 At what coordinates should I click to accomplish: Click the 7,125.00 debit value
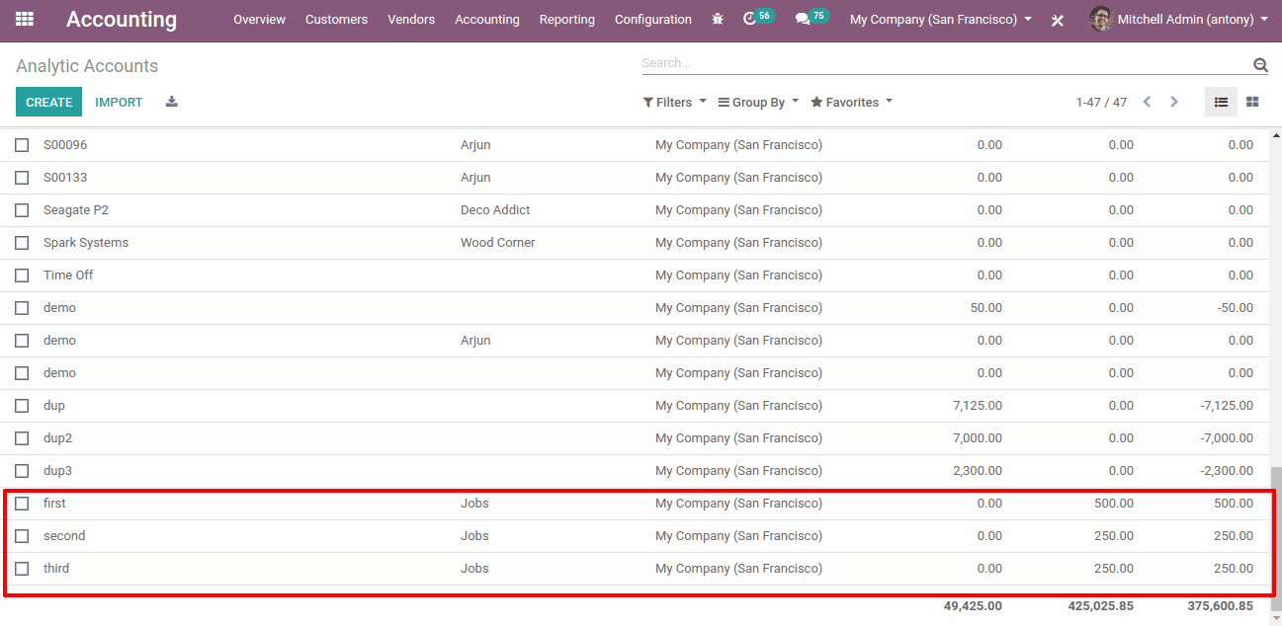[978, 406]
